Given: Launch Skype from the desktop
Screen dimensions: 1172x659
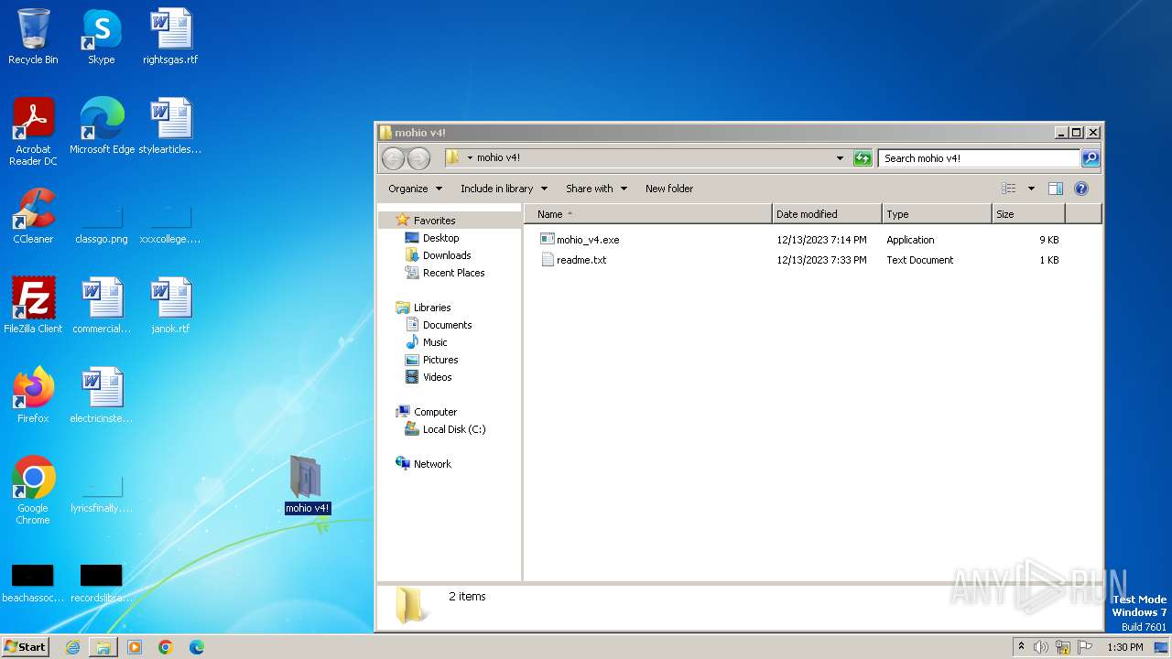Looking at the screenshot, I should (x=101, y=37).
